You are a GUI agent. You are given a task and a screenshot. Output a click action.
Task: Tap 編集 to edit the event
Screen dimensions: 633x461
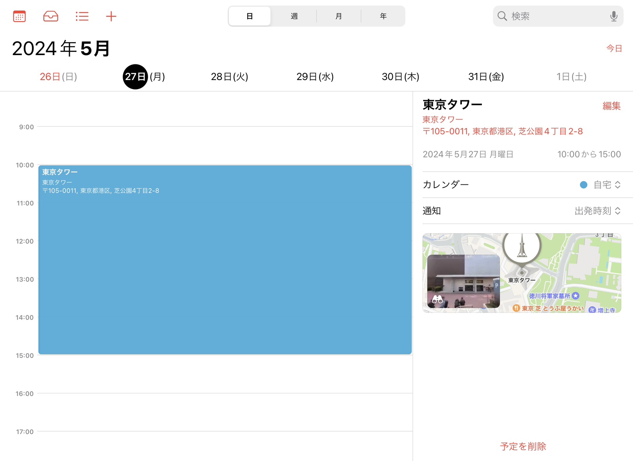(x=612, y=106)
